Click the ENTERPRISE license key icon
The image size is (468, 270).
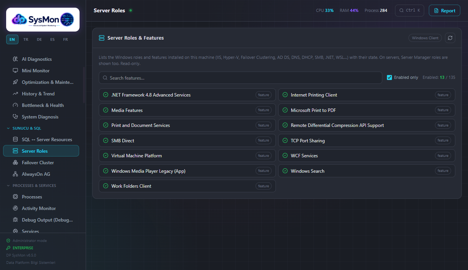(x=8, y=248)
